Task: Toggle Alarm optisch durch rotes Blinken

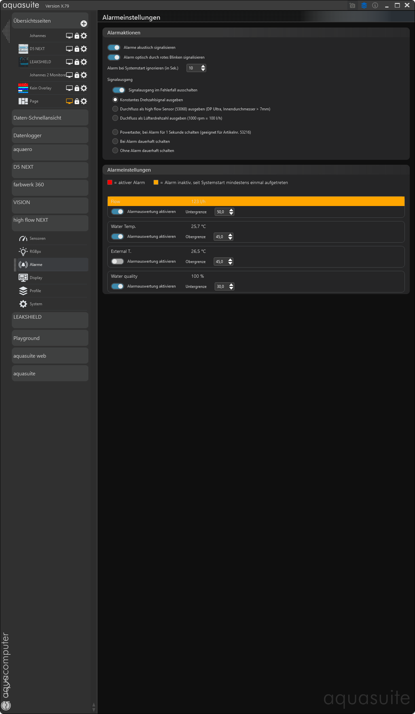Action: click(x=114, y=57)
